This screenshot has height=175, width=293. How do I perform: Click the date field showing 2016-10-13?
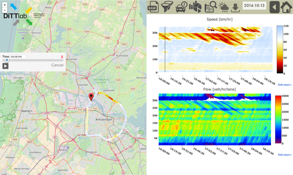pyautogui.click(x=254, y=7)
